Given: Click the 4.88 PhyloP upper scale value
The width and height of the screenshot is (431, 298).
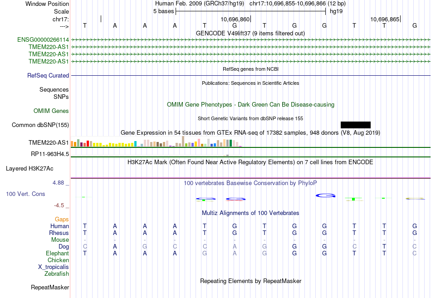Looking at the screenshot, I should point(58,183).
